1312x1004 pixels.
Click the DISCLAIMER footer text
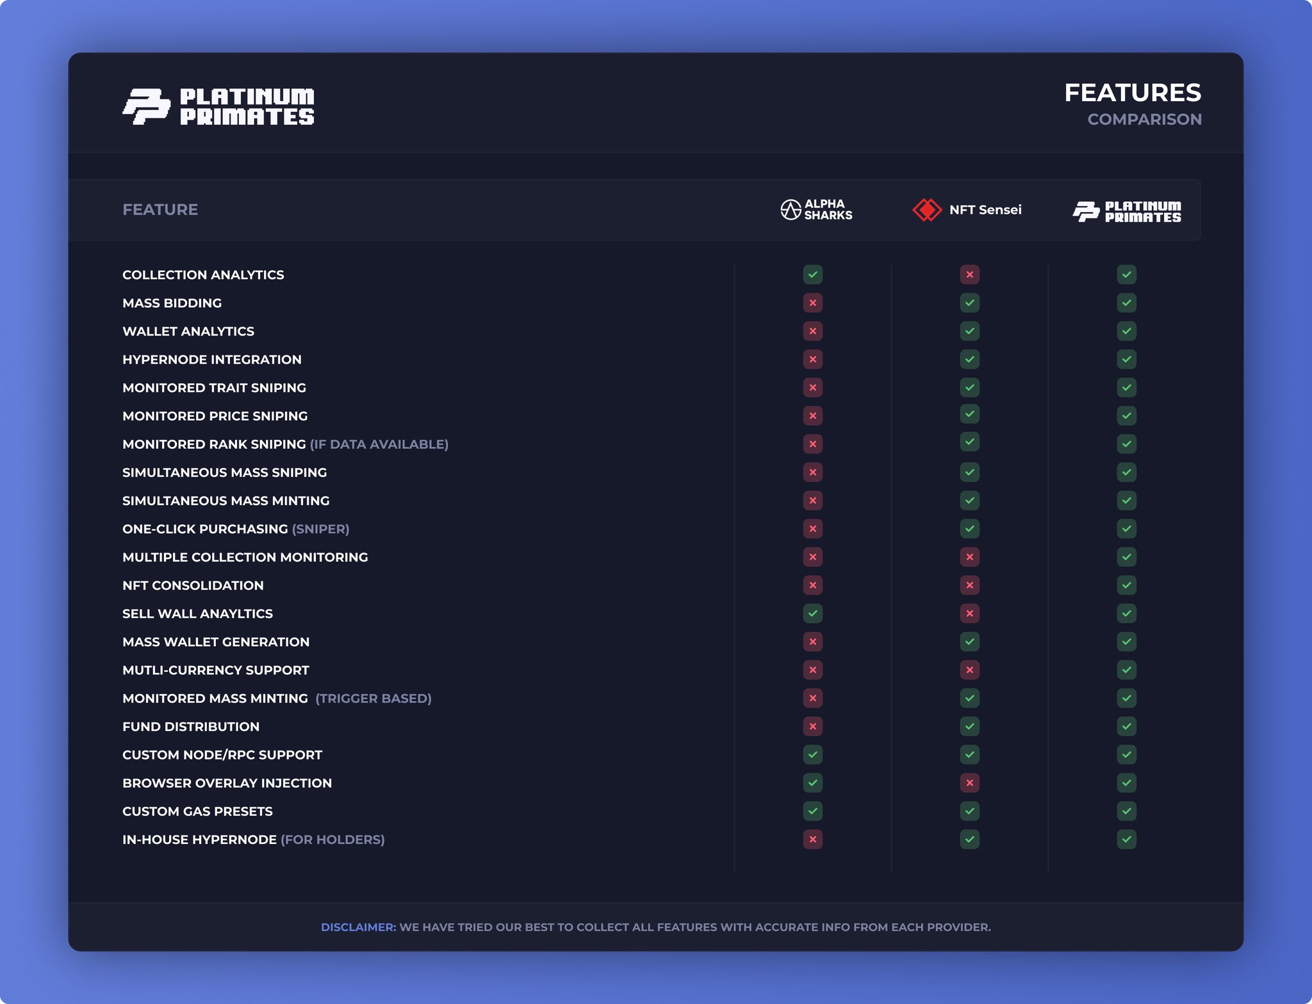[x=656, y=927]
